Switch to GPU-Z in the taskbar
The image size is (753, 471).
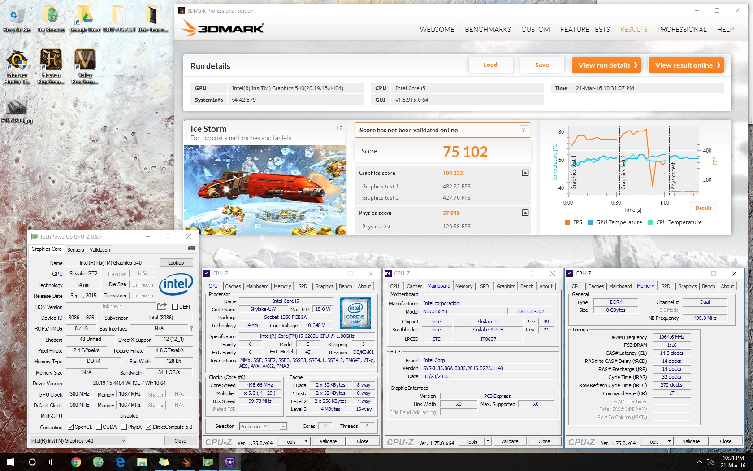tap(208, 462)
